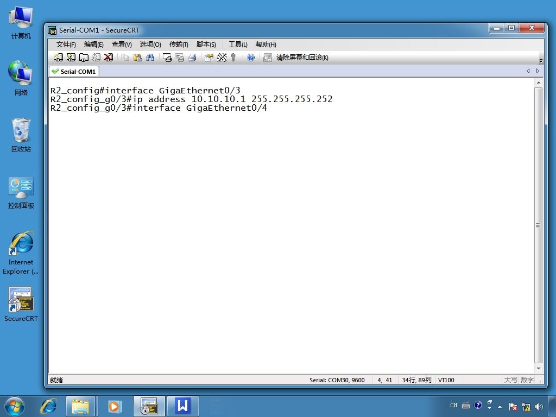Click the Copy toolbar icon
This screenshot has height=417, width=556.
pyautogui.click(x=125, y=58)
